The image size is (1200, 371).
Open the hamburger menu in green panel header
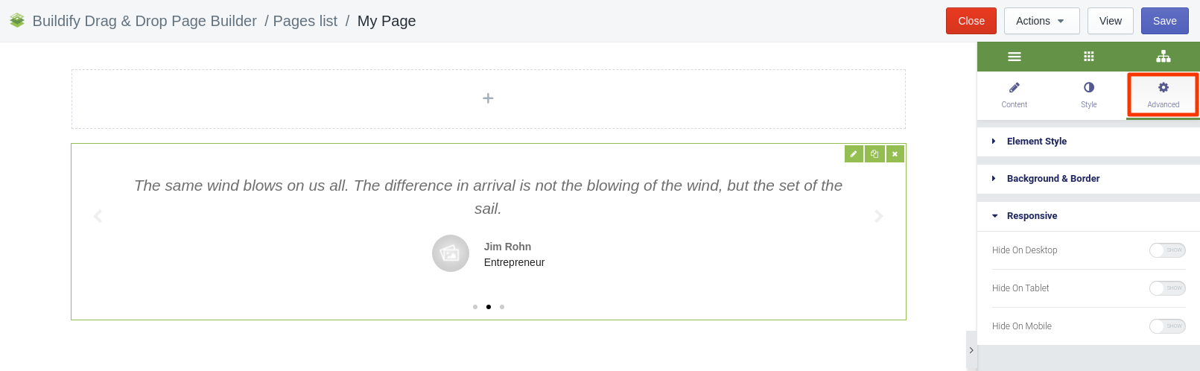pyautogui.click(x=1014, y=57)
